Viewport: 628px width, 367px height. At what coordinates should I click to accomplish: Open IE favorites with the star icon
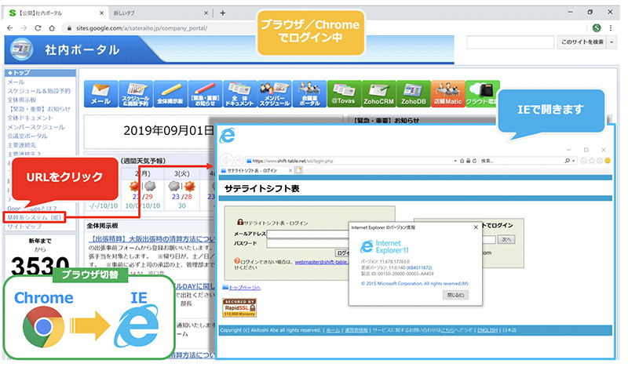[592, 161]
